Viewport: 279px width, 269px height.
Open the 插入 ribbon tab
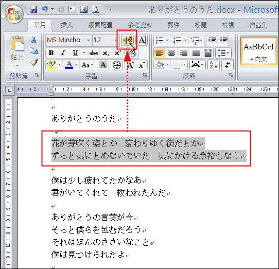click(67, 25)
